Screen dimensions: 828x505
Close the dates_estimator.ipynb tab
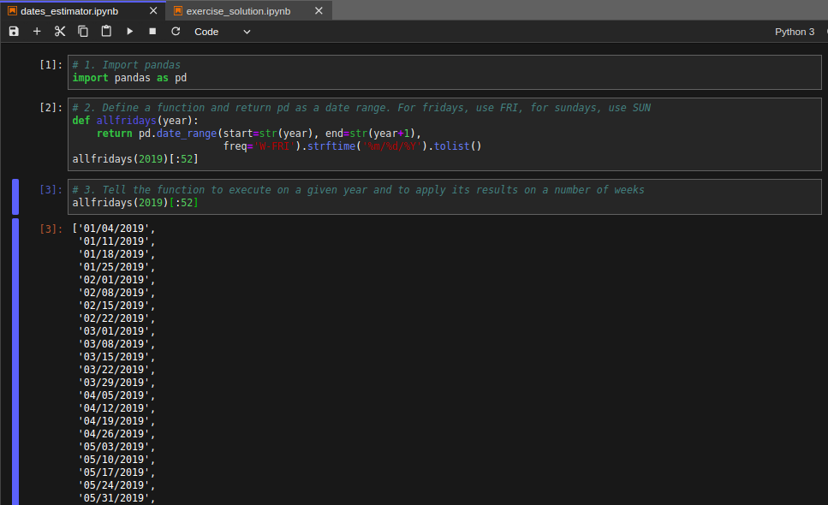pyautogui.click(x=153, y=10)
